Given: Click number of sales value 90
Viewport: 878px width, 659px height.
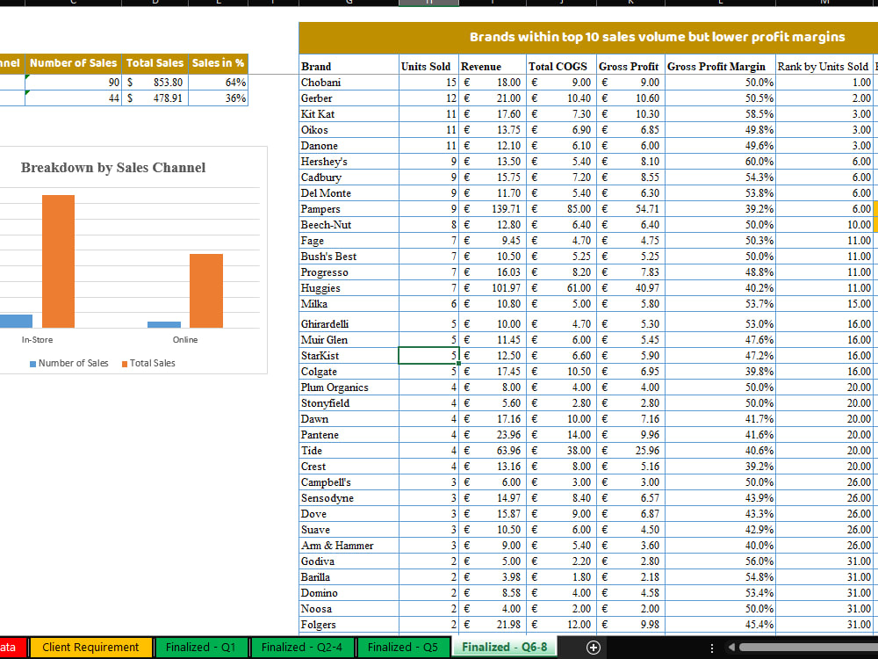Looking at the screenshot, I should pos(74,83).
